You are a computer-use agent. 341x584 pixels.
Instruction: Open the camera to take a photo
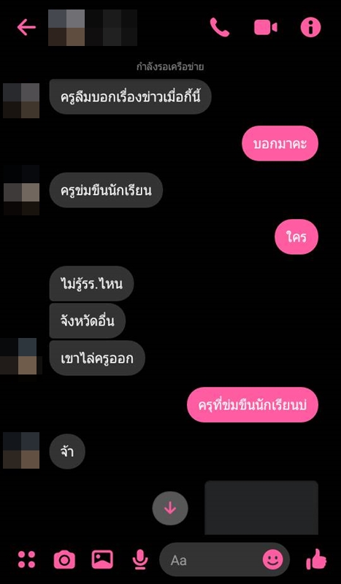pos(64,559)
